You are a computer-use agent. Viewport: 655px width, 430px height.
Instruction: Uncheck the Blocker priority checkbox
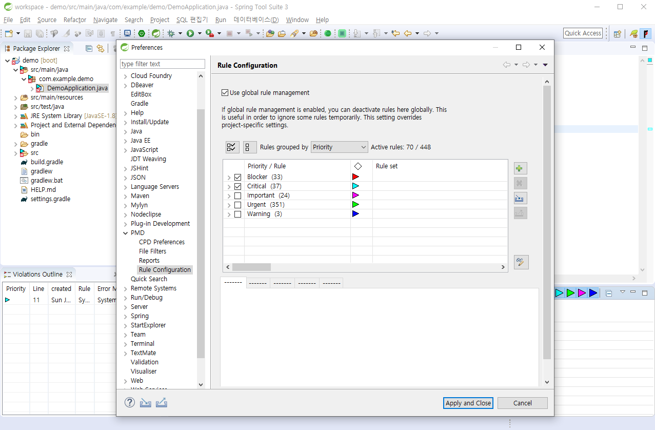point(237,177)
